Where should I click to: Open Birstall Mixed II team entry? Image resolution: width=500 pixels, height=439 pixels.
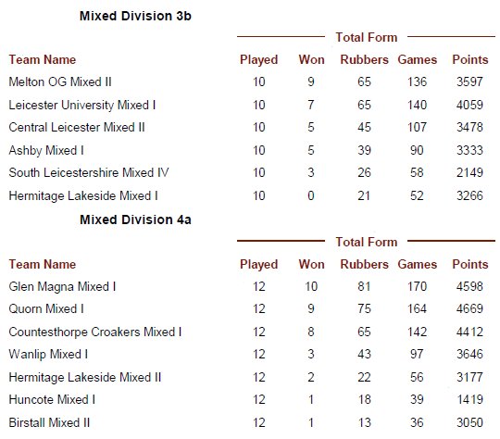49,422
